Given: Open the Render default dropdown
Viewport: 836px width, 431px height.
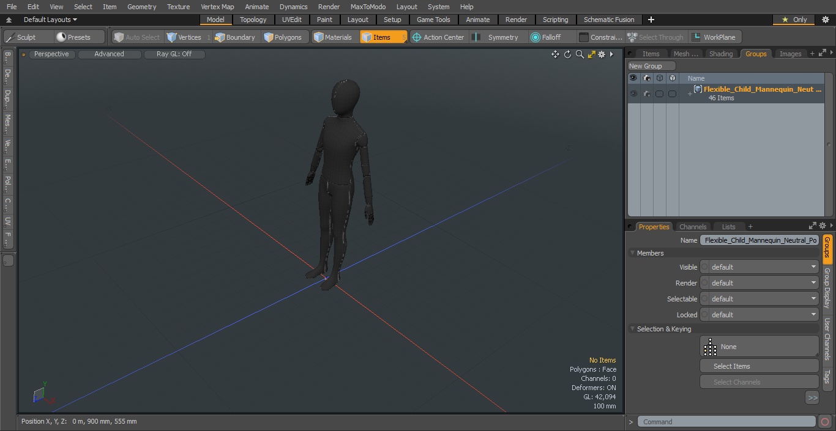Looking at the screenshot, I should [759, 283].
